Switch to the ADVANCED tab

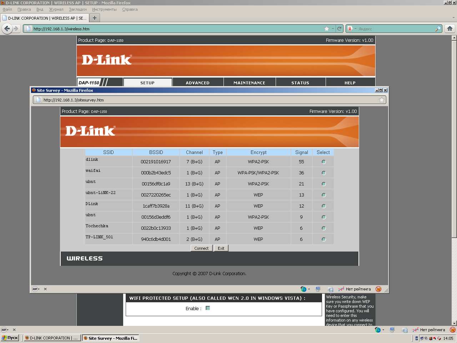[198, 83]
